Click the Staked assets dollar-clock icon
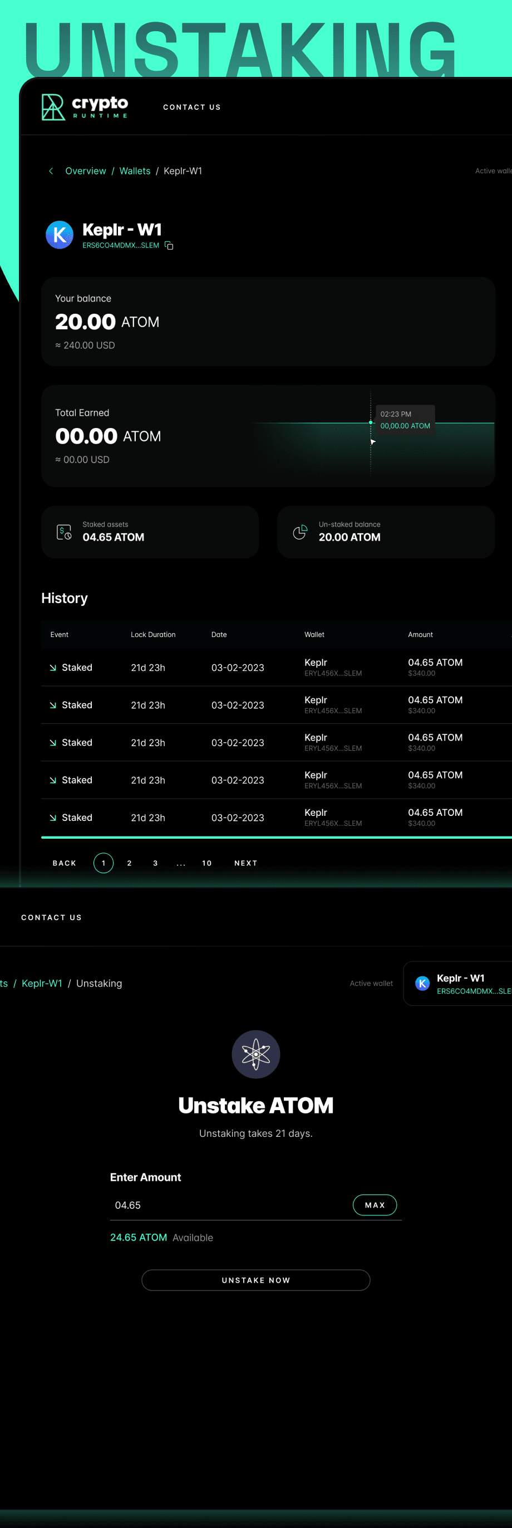 (64, 532)
